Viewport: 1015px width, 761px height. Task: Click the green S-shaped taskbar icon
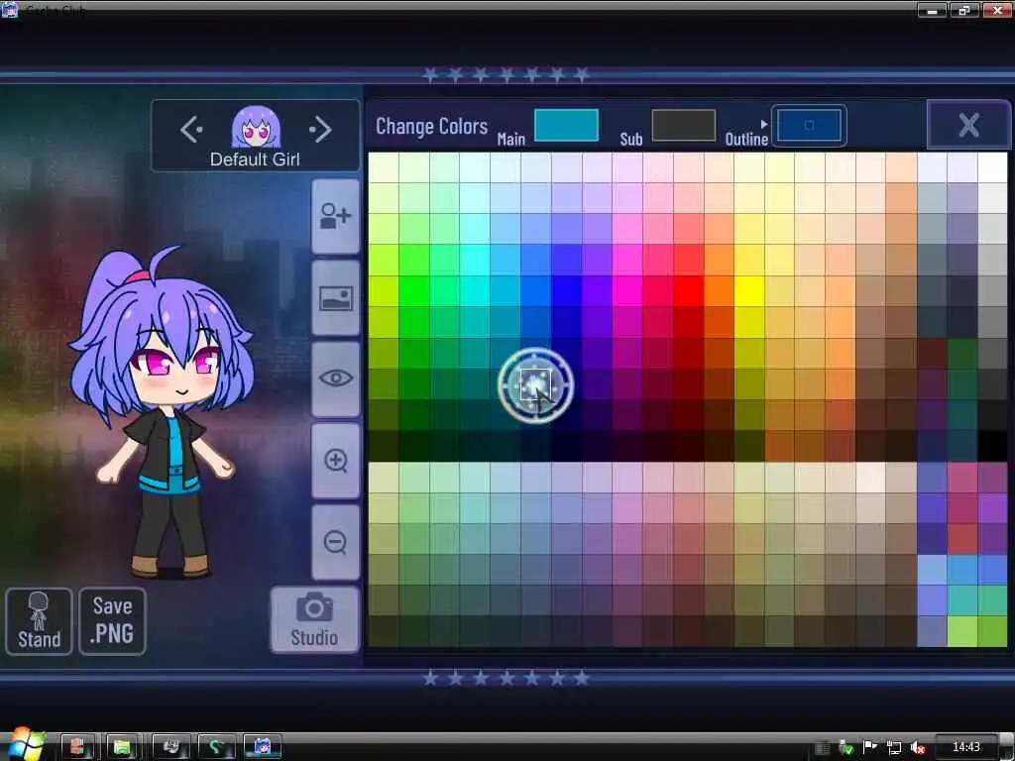tap(215, 747)
